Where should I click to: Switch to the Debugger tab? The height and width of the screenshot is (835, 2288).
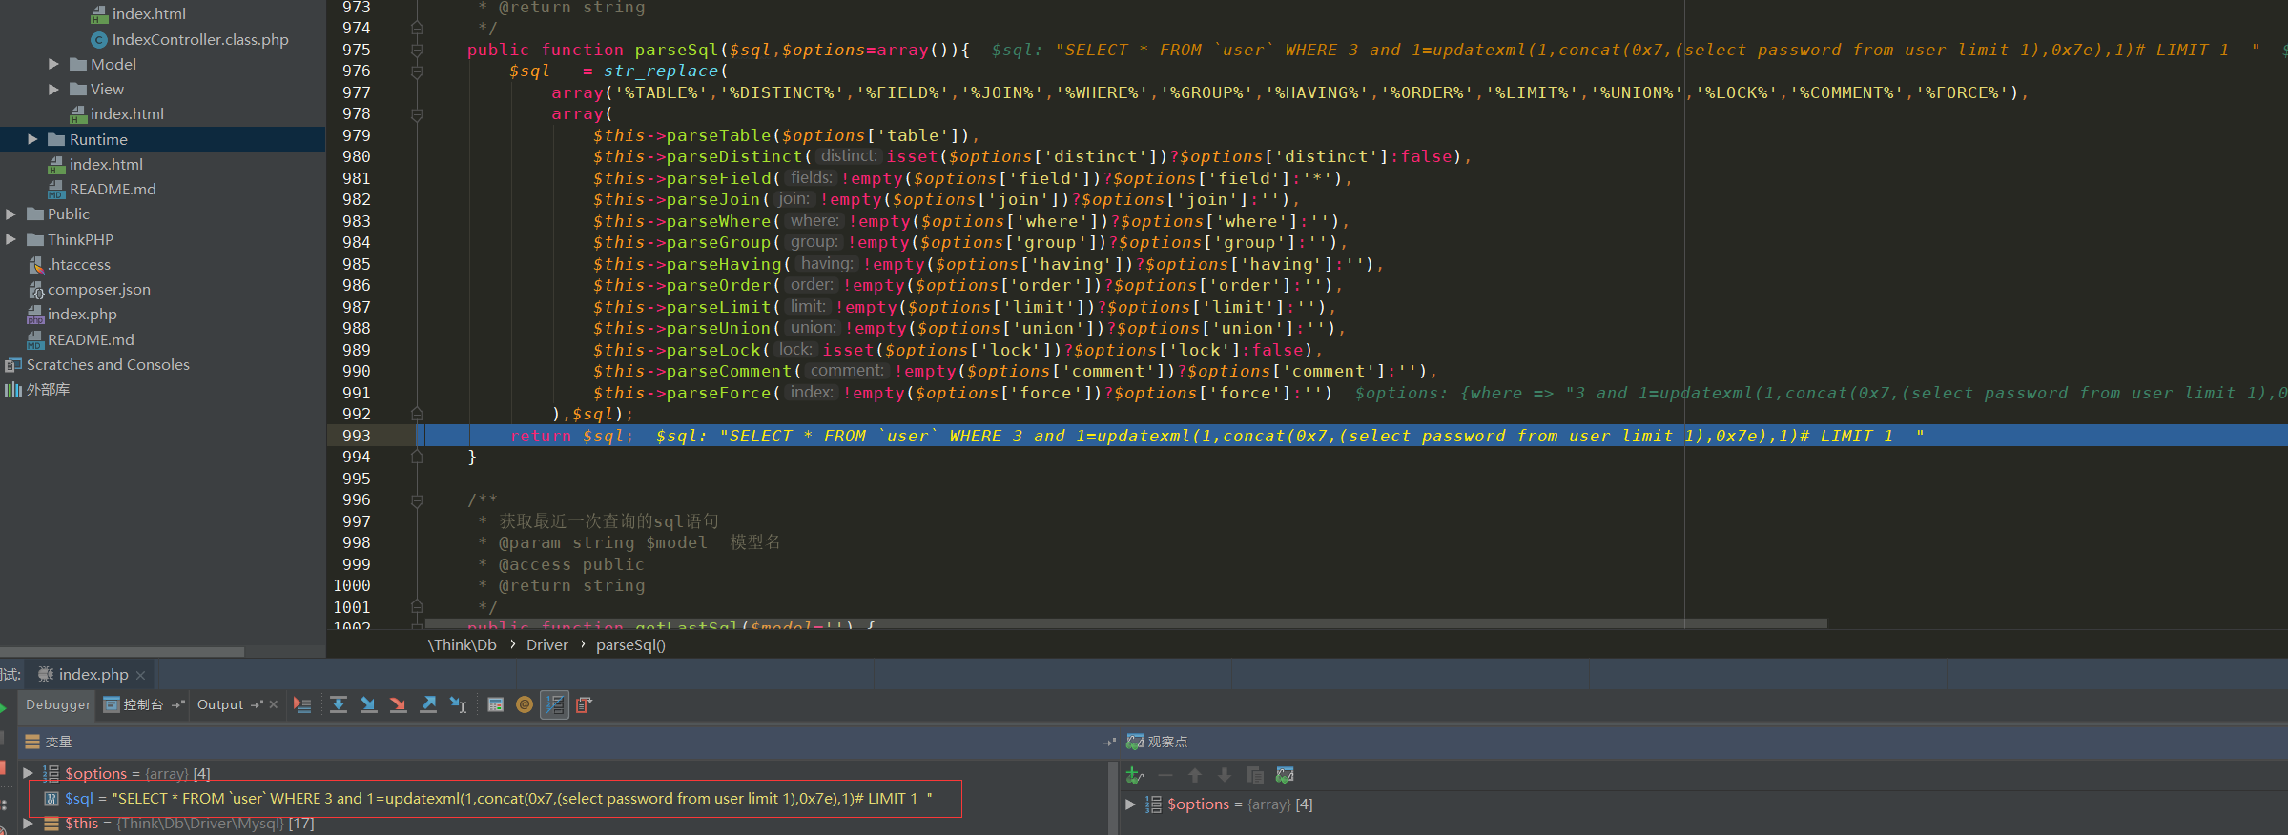58,705
